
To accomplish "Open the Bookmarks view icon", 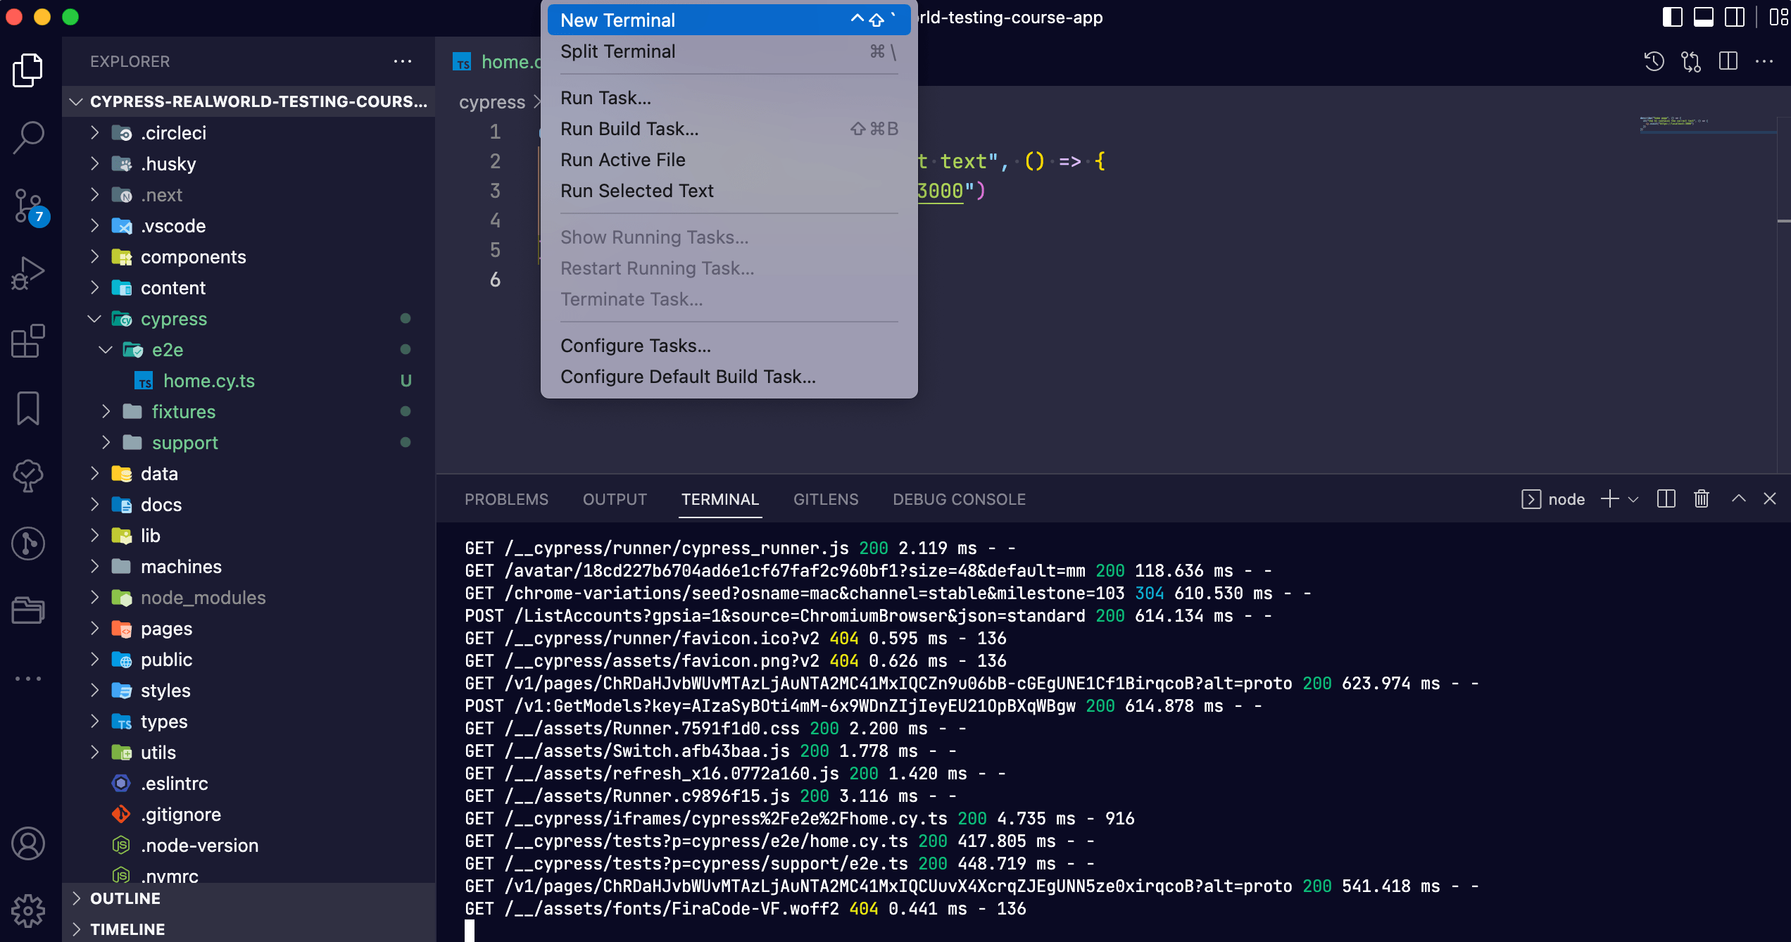I will 28,408.
